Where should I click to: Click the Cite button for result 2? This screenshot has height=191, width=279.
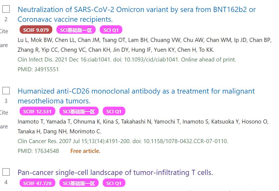(4, 31)
